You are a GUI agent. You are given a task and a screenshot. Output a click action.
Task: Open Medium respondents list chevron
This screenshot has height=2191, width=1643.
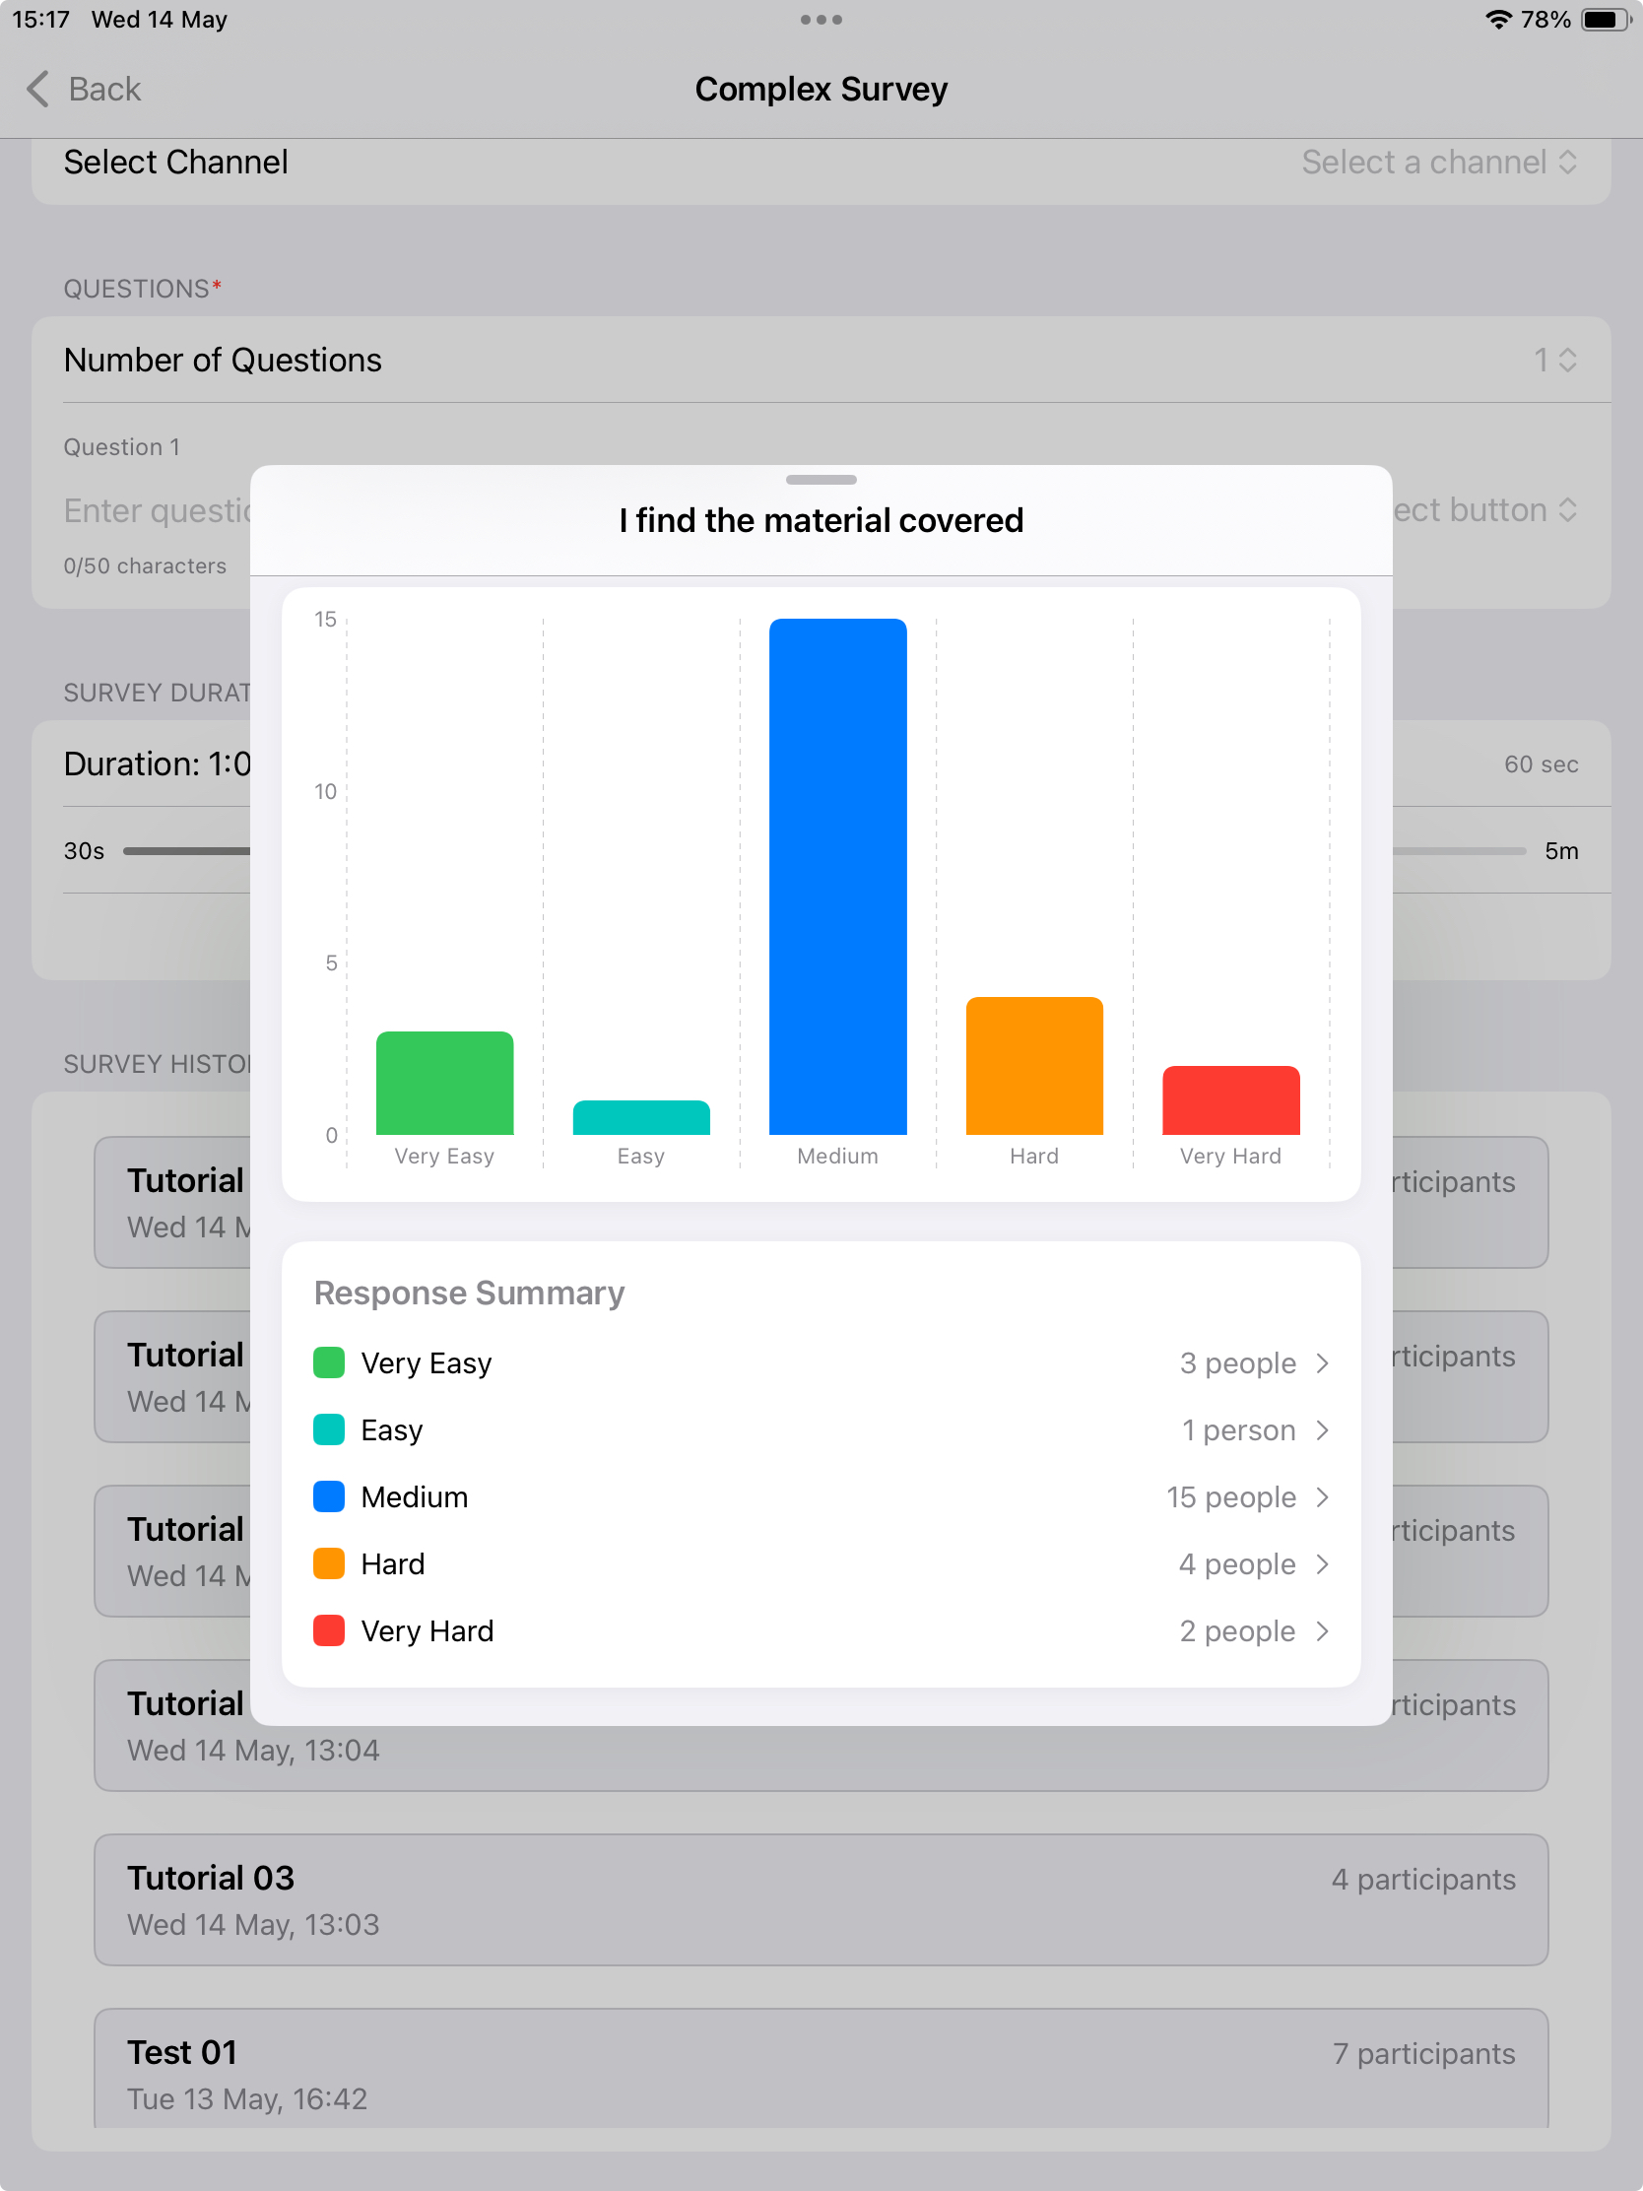point(1322,1496)
